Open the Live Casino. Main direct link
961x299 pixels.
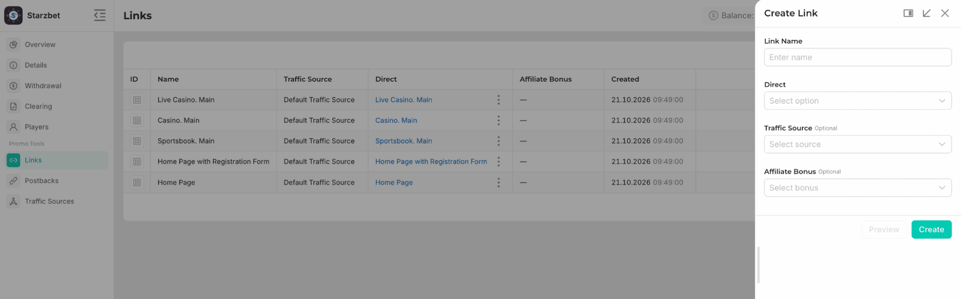[403, 100]
